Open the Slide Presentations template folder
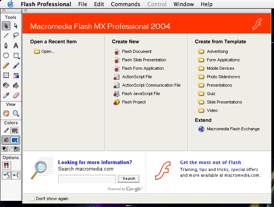274x207 pixels. click(220, 102)
